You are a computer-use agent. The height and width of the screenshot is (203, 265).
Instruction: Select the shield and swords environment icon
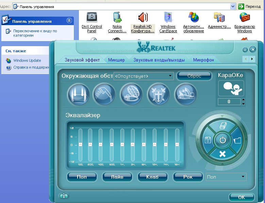(x=159, y=94)
